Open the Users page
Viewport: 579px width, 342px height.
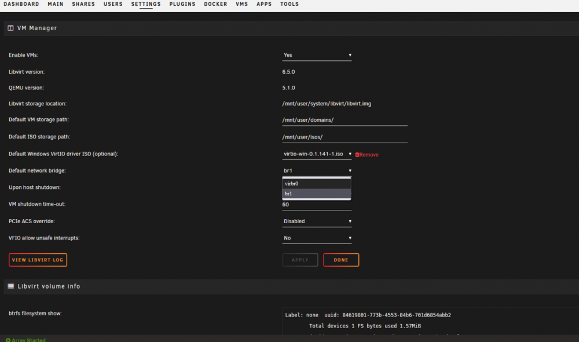(x=113, y=4)
